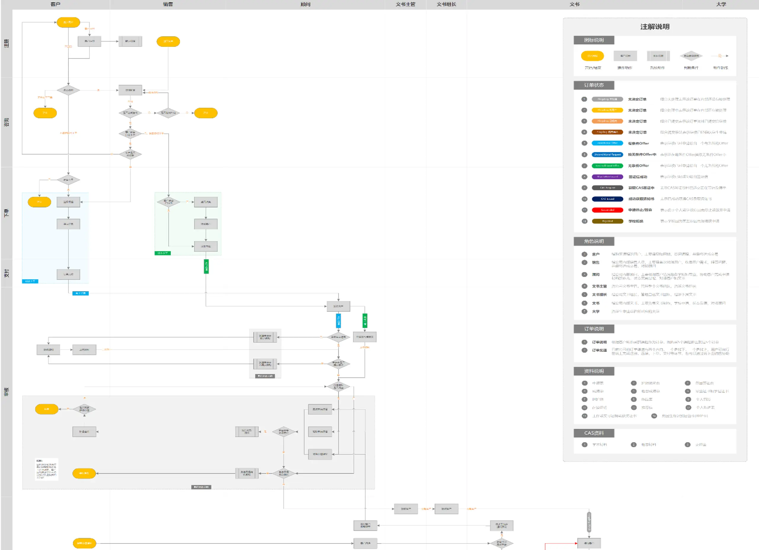Screen dimensions: 759x550
Task: Select the 大学 swimlane column header
Action: click(x=721, y=4)
